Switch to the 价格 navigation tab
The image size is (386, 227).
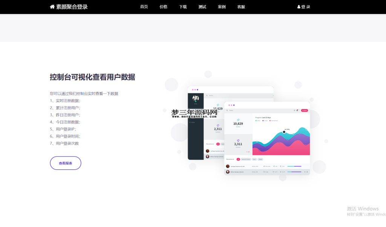163,7
